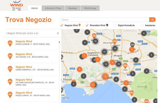
Task: Click pin icon beside Piazza Cavour store
Action: 10,44
